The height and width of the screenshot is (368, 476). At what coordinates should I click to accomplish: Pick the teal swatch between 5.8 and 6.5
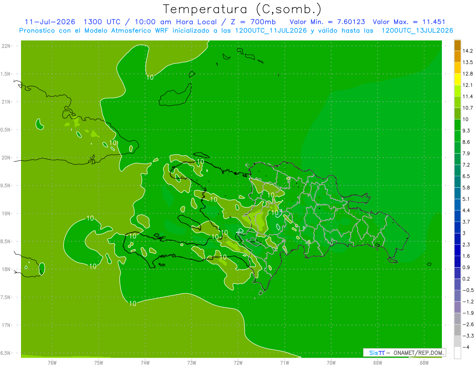(457, 182)
